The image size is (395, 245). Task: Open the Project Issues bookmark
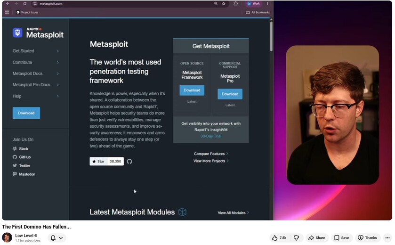pos(27,12)
